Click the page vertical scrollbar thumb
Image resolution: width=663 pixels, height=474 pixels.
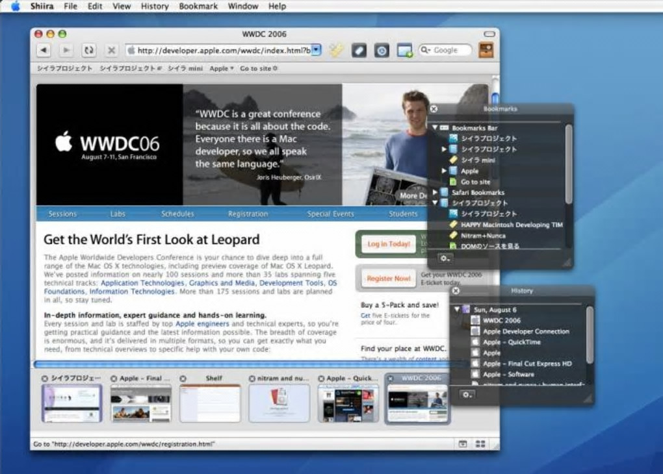[495, 99]
